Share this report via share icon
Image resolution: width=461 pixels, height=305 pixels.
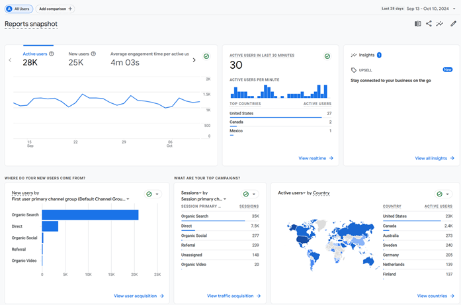point(429,24)
